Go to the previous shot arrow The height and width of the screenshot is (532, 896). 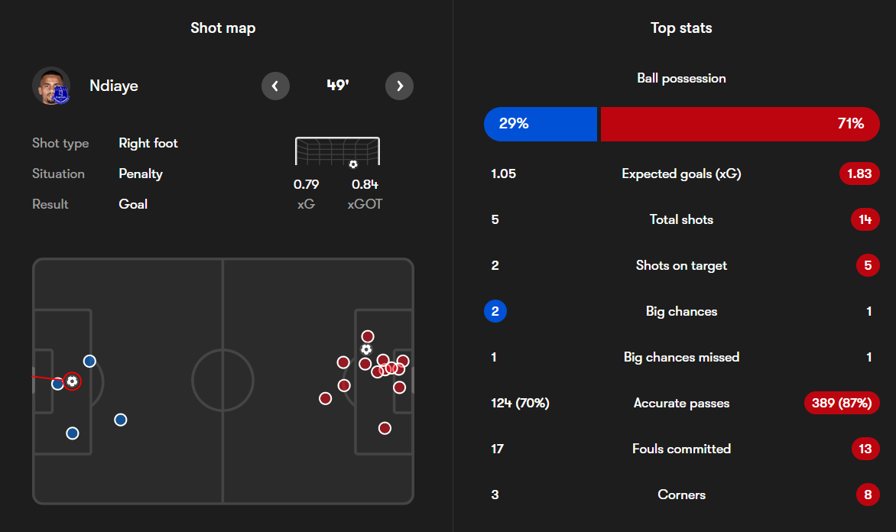[x=275, y=86]
